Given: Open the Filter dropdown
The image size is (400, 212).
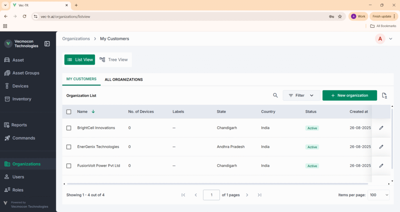Looking at the screenshot, I should [x=301, y=95].
